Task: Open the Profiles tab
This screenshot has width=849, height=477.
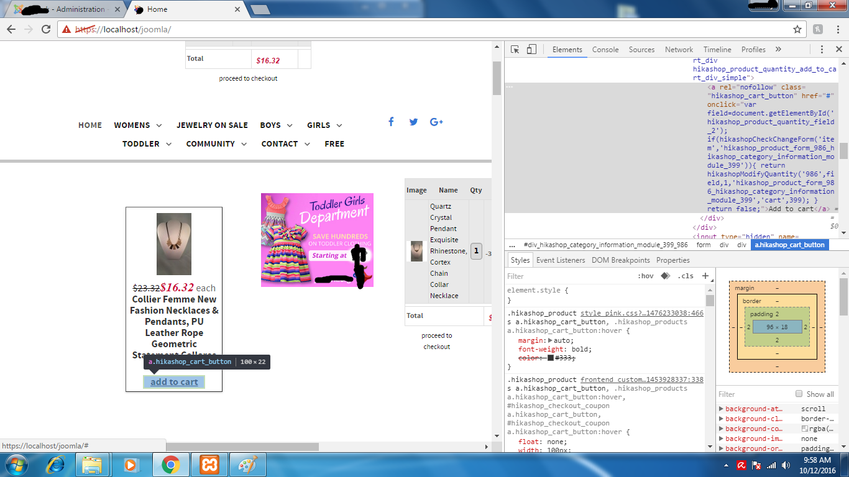Action: 753,50
